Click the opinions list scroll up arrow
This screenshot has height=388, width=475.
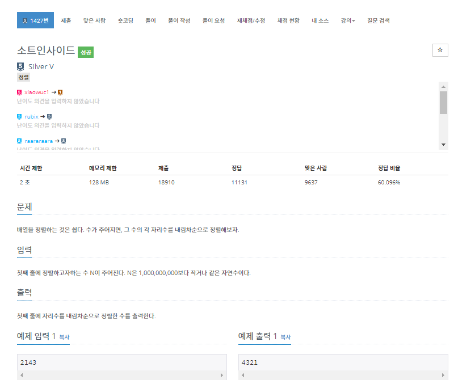click(443, 87)
